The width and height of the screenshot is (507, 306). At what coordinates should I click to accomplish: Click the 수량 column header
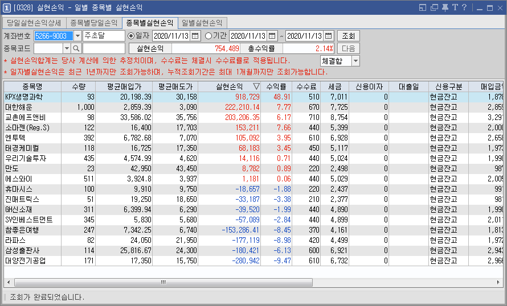click(79, 86)
